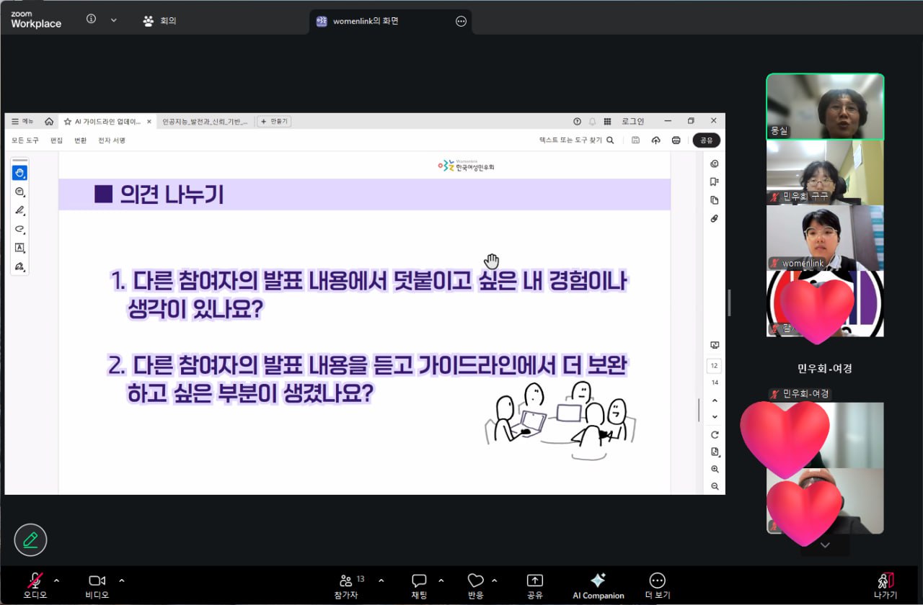Click the Zoom 공유 share screen button
The image size is (923, 605).
[534, 586]
